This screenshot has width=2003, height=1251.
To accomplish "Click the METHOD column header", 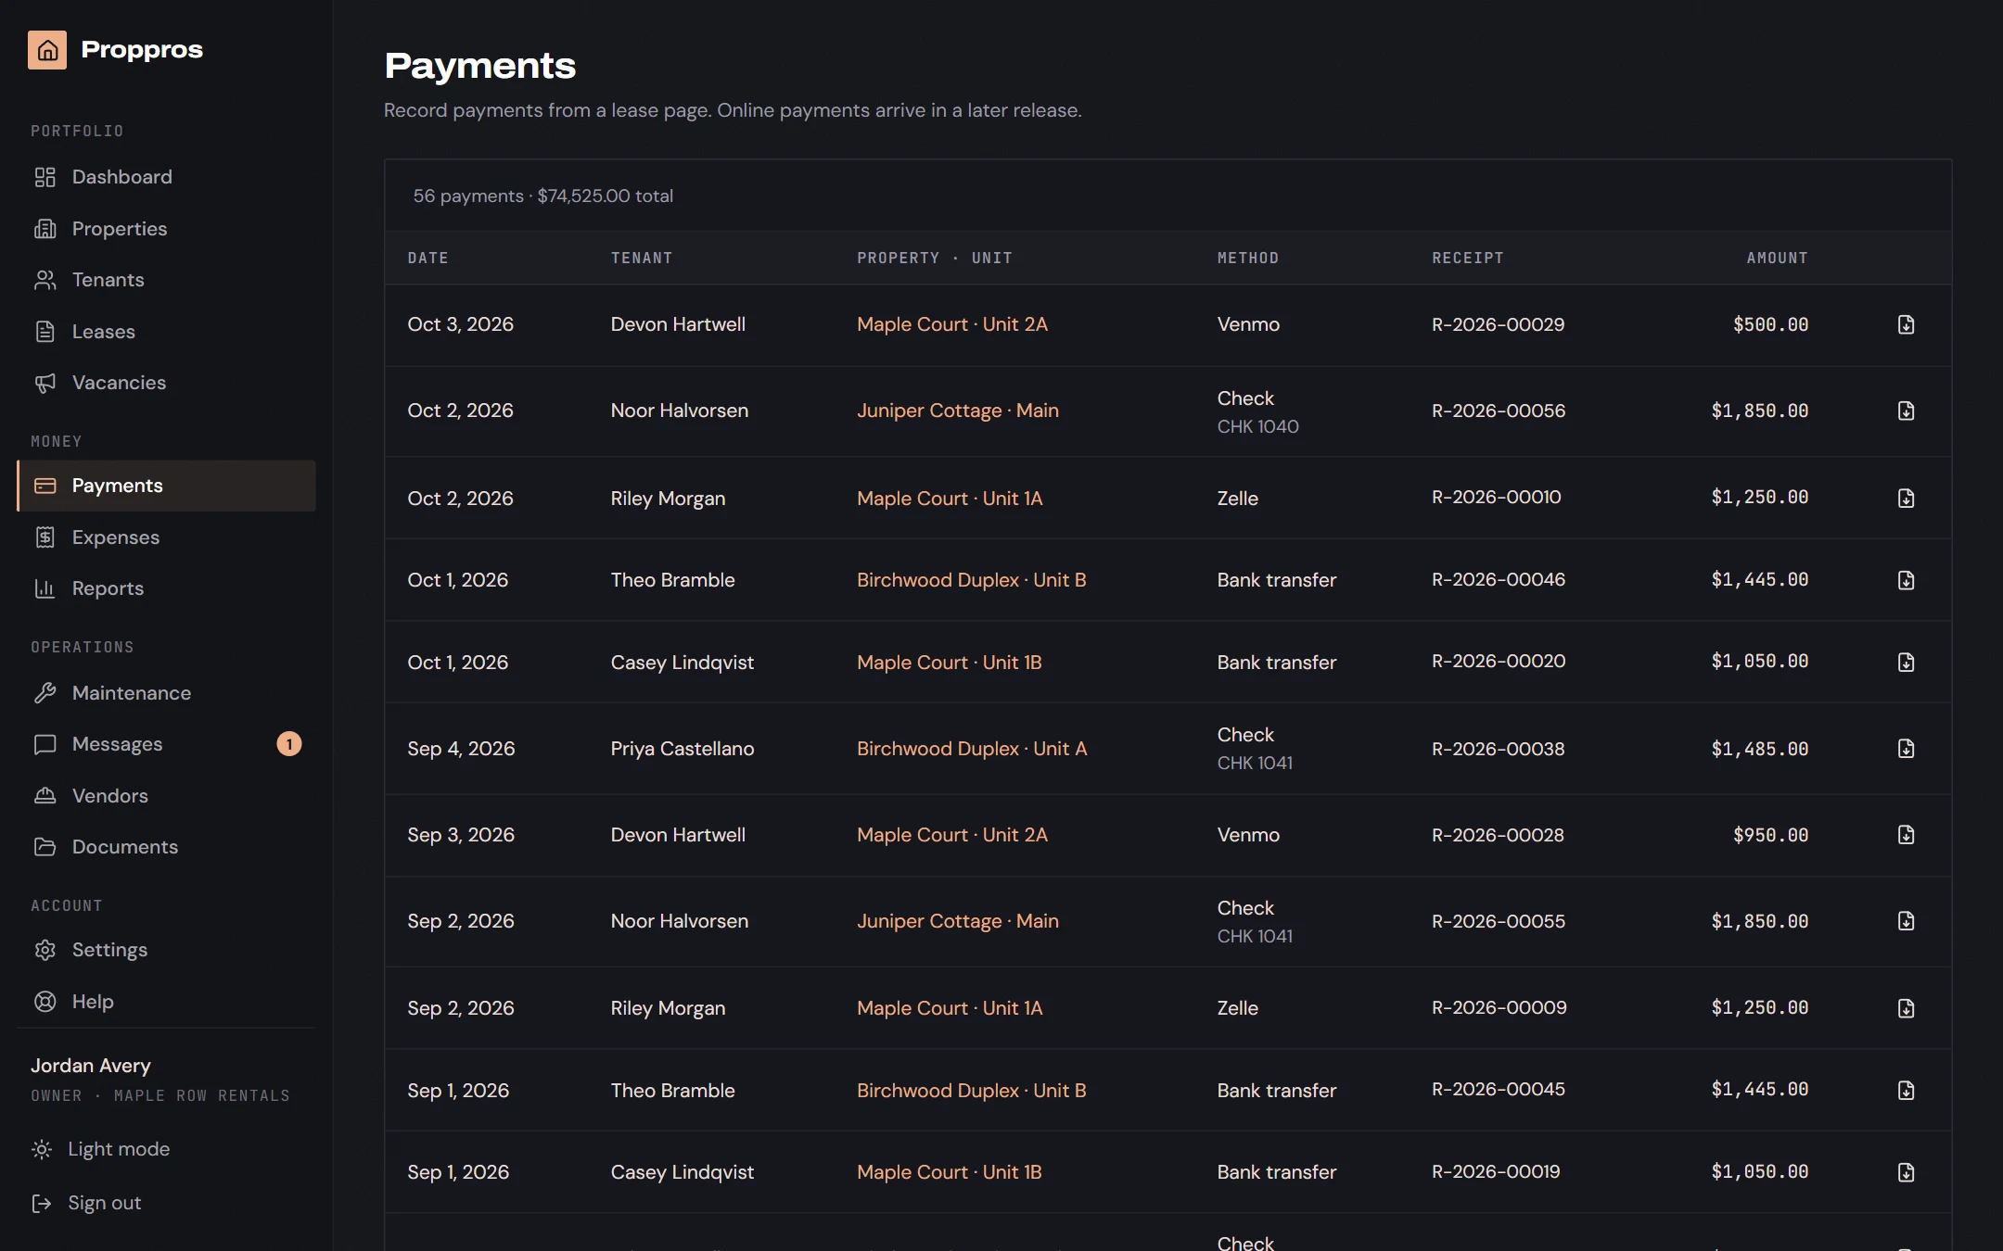I will point(1247,258).
